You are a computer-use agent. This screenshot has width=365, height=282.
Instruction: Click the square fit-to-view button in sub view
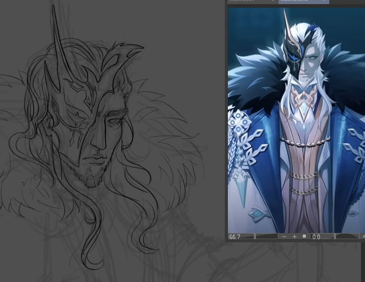coord(304,236)
